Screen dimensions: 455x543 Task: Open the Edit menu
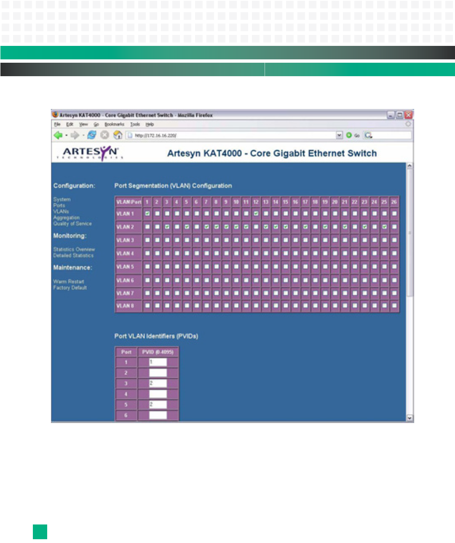[x=70, y=125]
